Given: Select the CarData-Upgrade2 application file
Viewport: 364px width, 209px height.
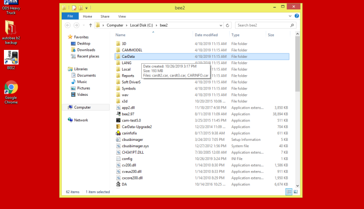Looking at the screenshot, I should coord(136,126).
